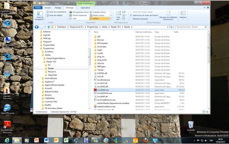Screen dimensions: 229x144
Task: Click the file list vertical scrollbar
Action: point(208,48)
